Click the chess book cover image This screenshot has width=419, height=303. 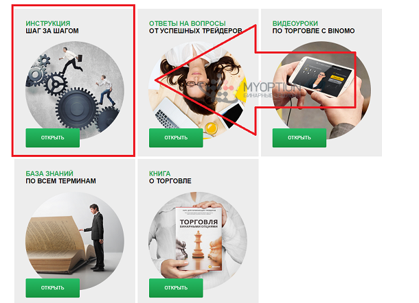(x=198, y=239)
